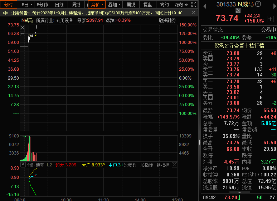
Task: Click the panel collapse handle on divider
Action: (200, 142)
